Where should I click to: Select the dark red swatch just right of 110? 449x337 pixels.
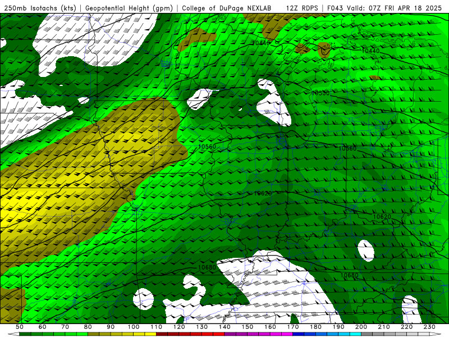tap(162, 334)
